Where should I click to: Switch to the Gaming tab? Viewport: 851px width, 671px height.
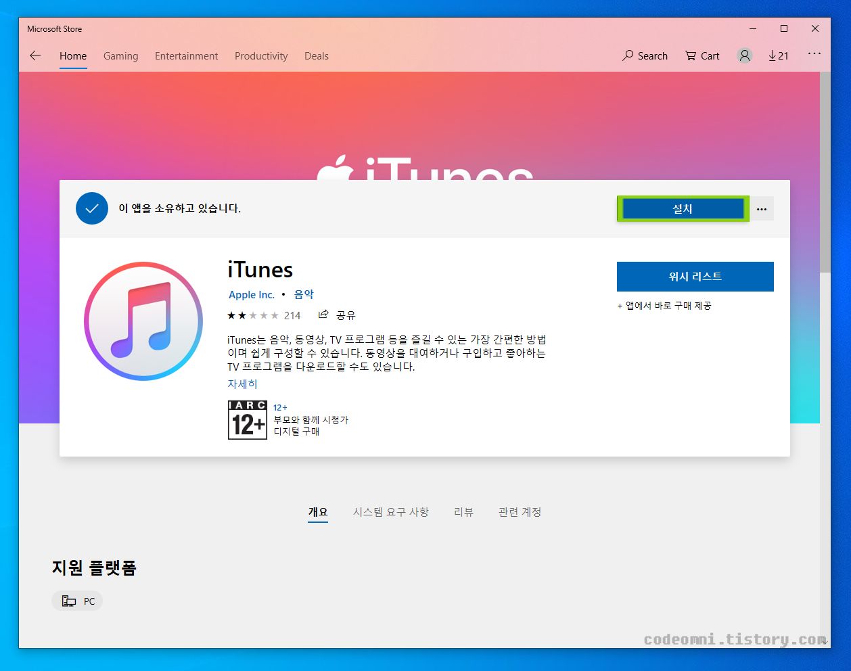click(x=120, y=56)
